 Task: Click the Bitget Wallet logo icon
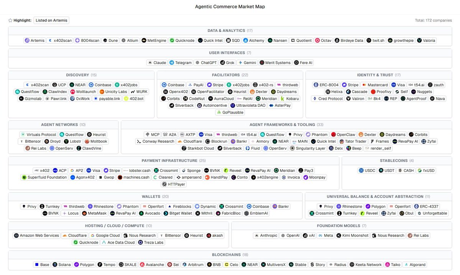[x=166, y=213]
